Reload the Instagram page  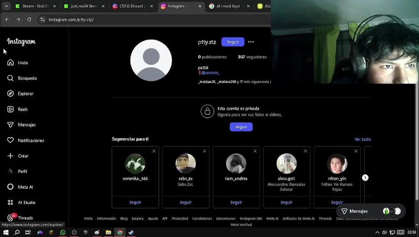[29, 19]
